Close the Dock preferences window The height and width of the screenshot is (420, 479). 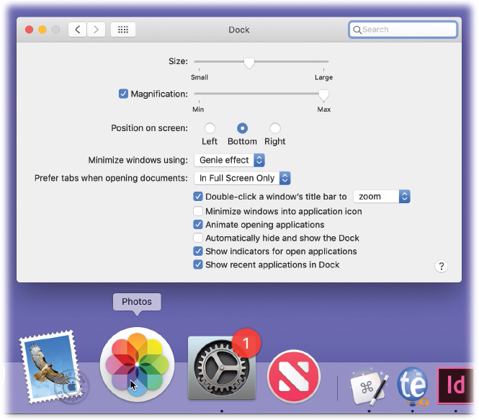(29, 30)
